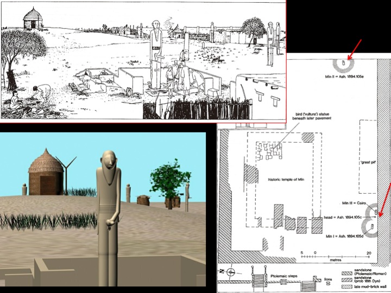The width and height of the screenshot is (391, 293).
Task: Select the black-and-white sketch reconstruction image
Action: coord(143,60)
